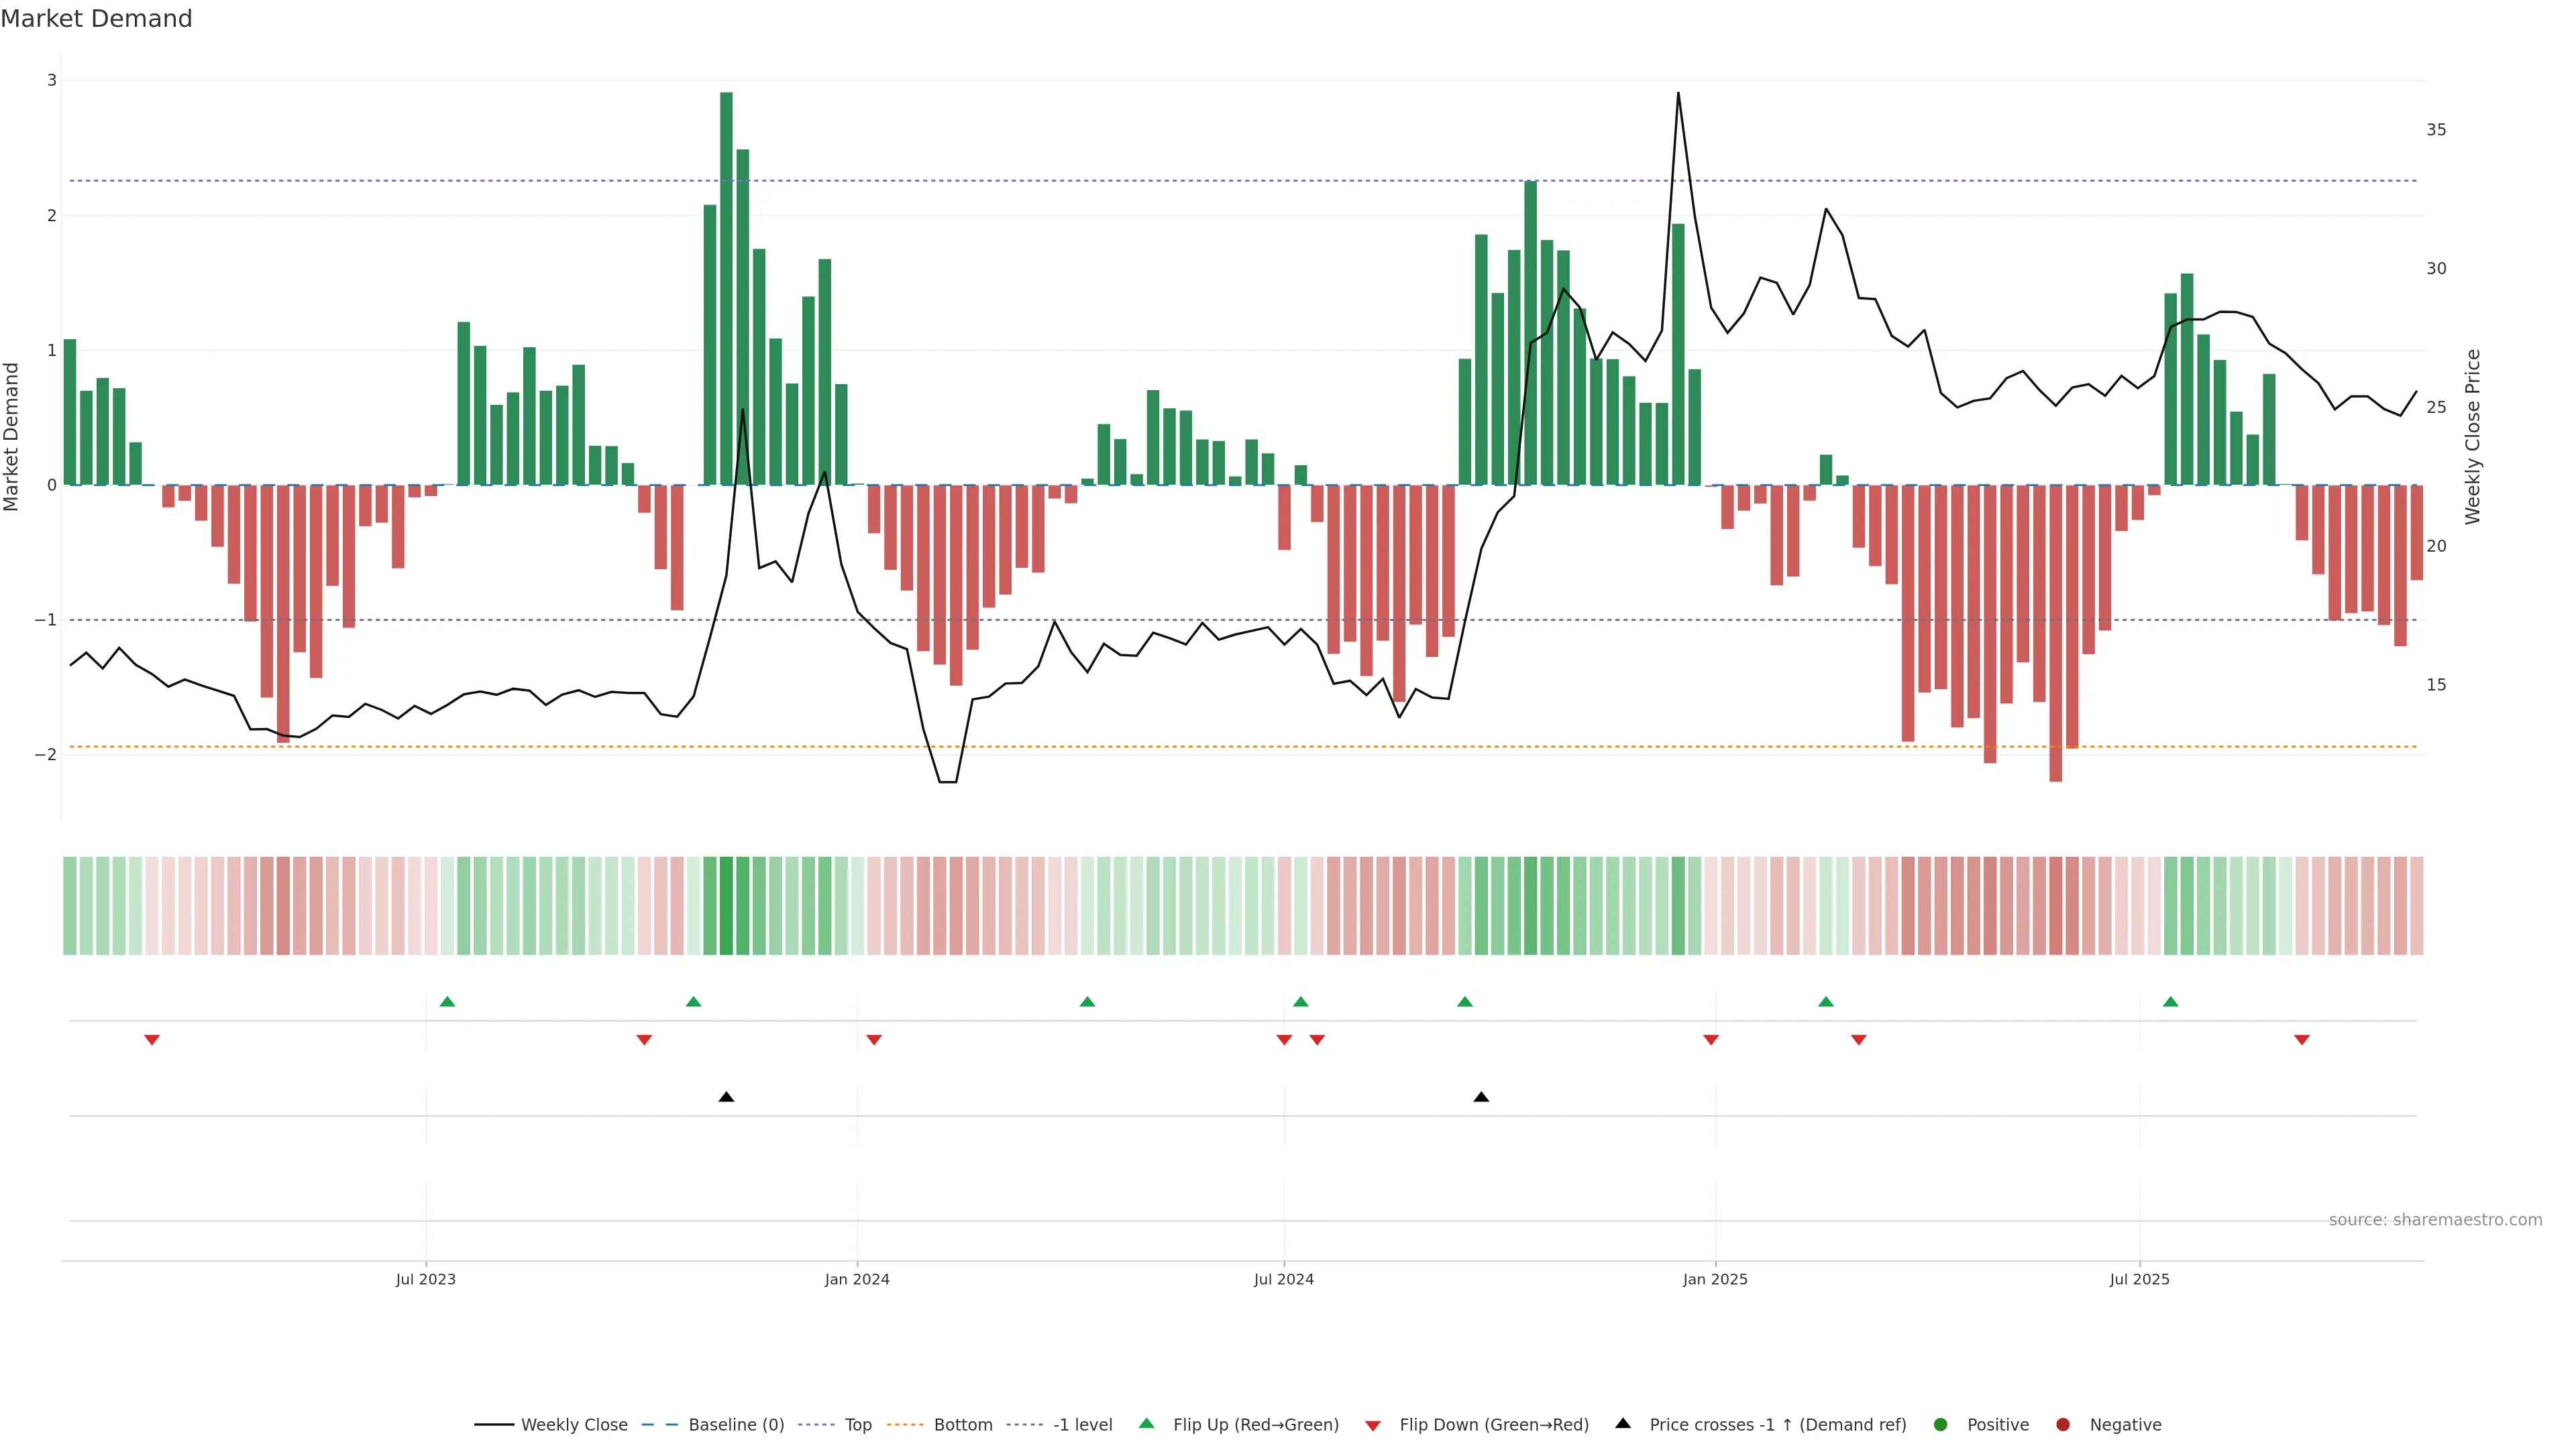Click Flip Up green triangle legend icon
Image resolution: width=2576 pixels, height=1448 pixels.
(1147, 1424)
